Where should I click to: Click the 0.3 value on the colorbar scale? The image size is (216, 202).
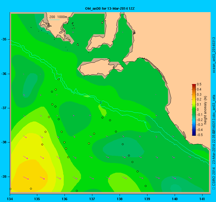tap(199, 95)
